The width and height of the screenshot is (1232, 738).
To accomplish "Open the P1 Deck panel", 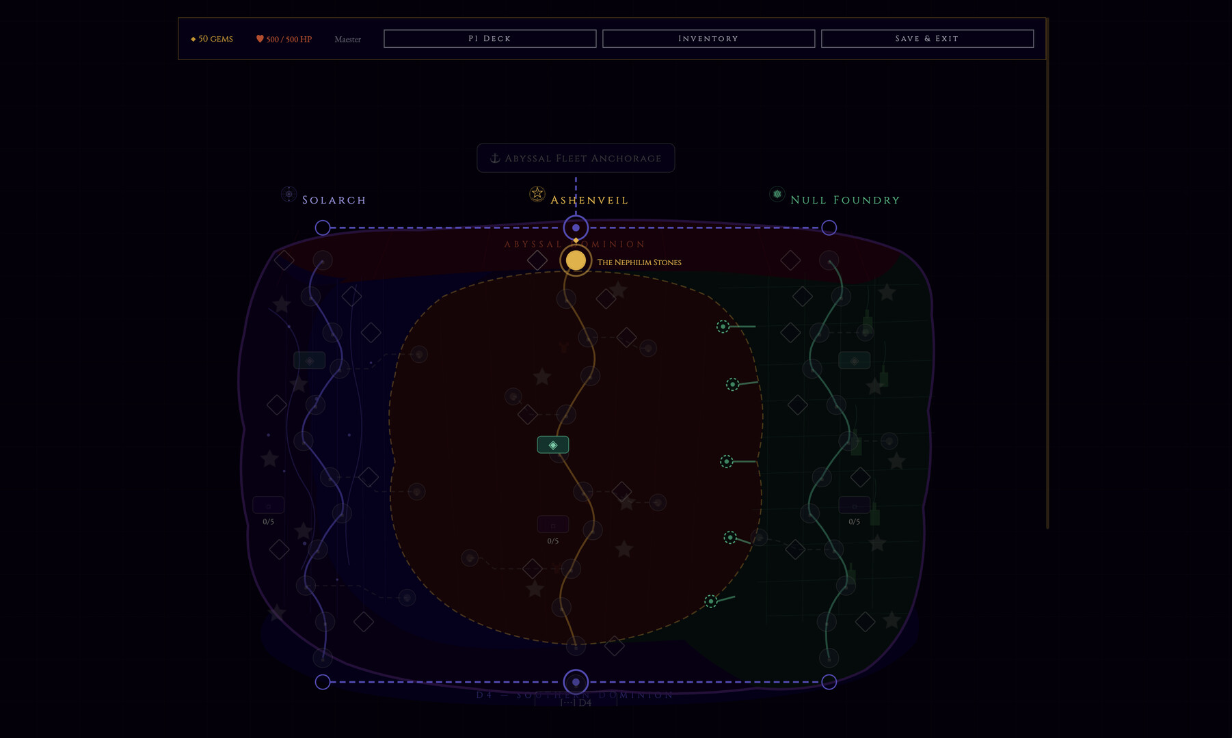I will pos(490,38).
